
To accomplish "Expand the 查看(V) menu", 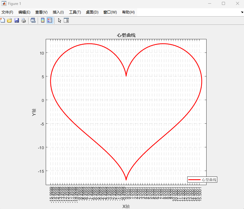I will (41, 12).
